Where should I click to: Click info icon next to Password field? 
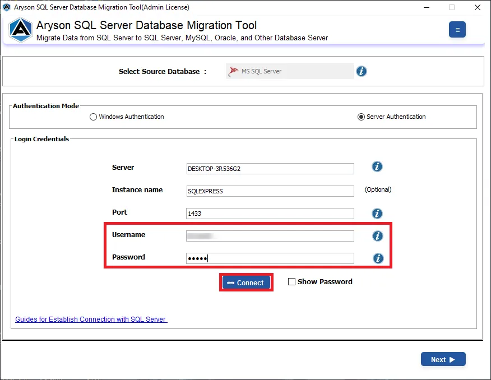(378, 258)
